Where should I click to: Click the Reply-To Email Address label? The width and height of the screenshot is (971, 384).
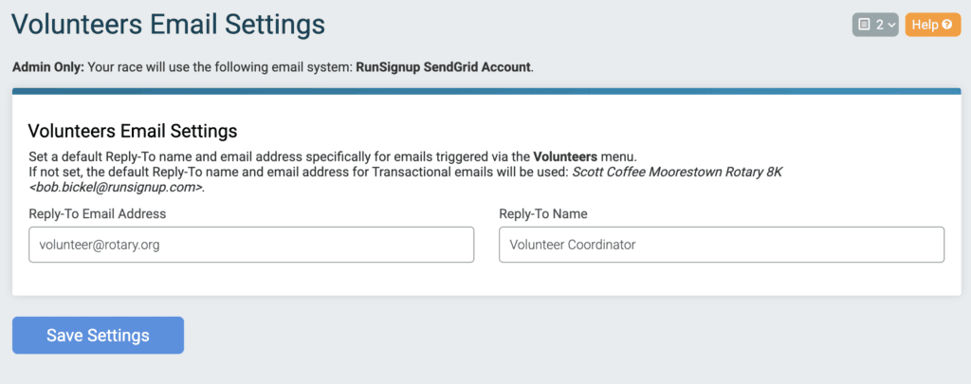click(98, 213)
